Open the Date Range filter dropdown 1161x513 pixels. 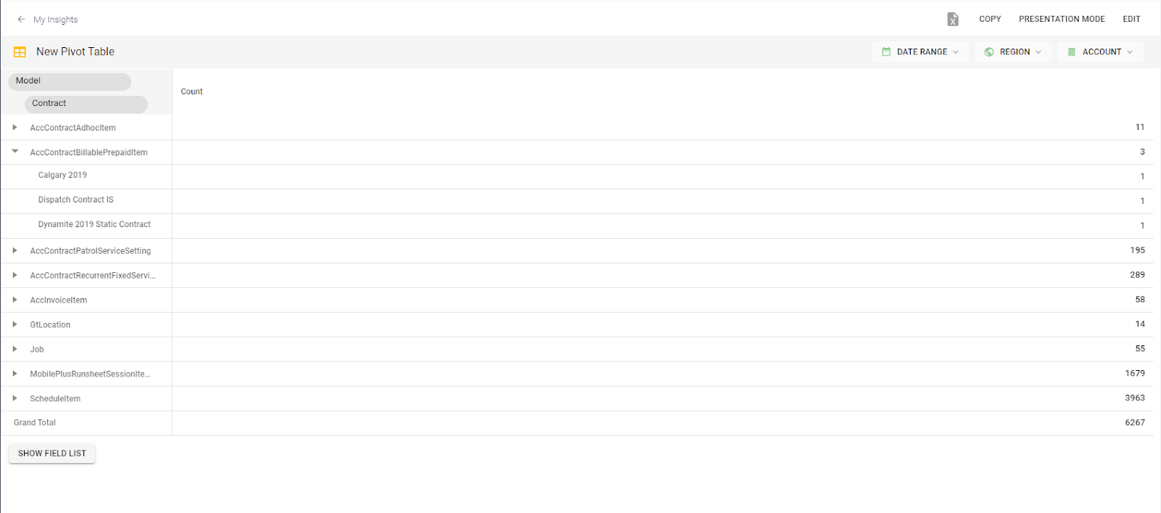(x=919, y=52)
